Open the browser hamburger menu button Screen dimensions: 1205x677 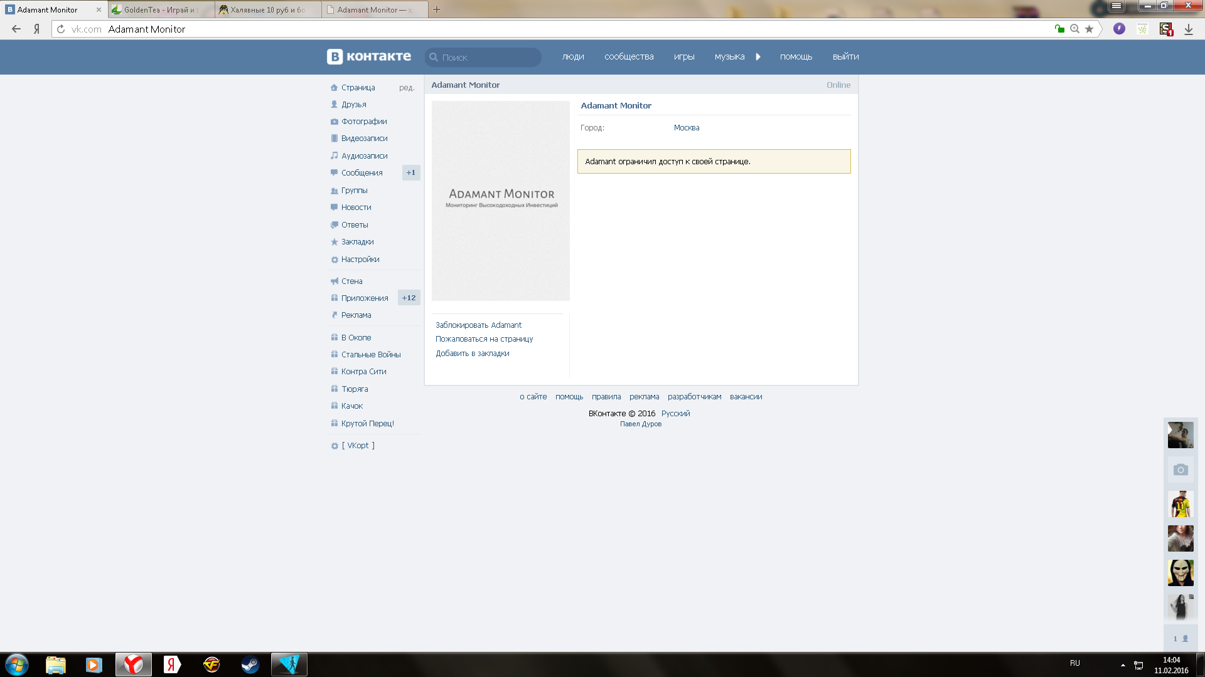(1117, 6)
